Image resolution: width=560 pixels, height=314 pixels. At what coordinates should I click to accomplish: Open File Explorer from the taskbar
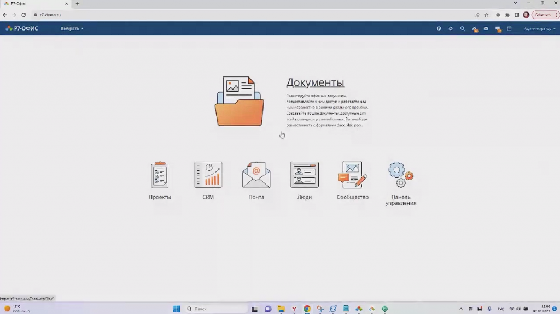(x=282, y=309)
